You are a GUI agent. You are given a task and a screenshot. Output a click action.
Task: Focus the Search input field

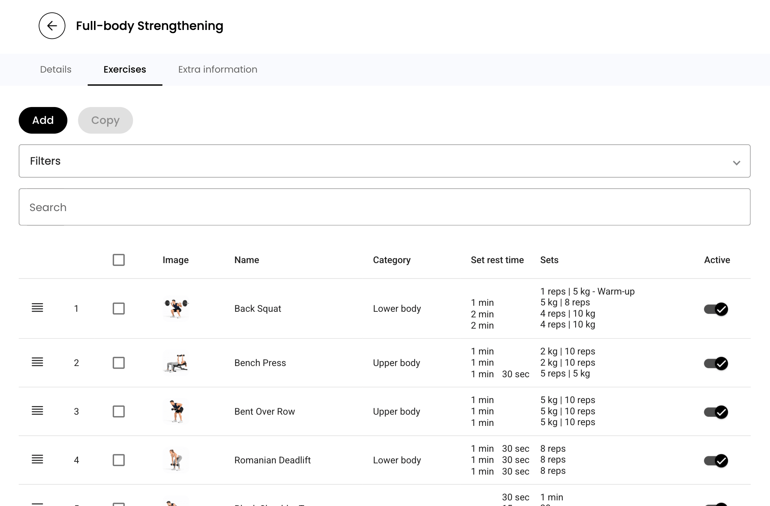pyautogui.click(x=384, y=207)
